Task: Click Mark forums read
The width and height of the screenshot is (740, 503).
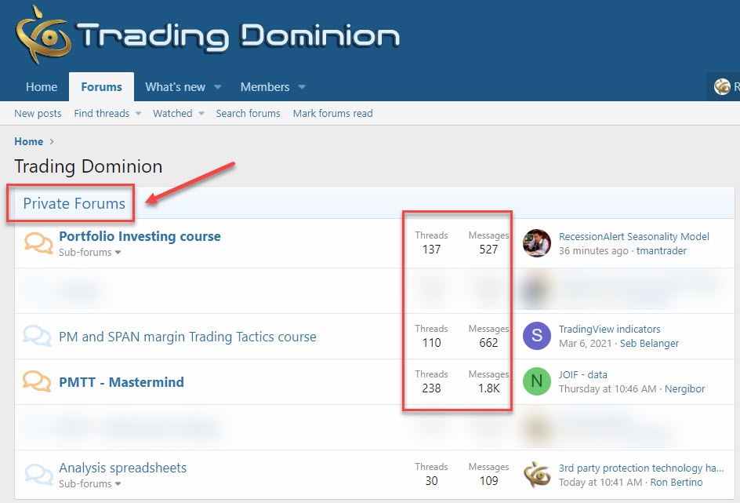Action: (332, 113)
